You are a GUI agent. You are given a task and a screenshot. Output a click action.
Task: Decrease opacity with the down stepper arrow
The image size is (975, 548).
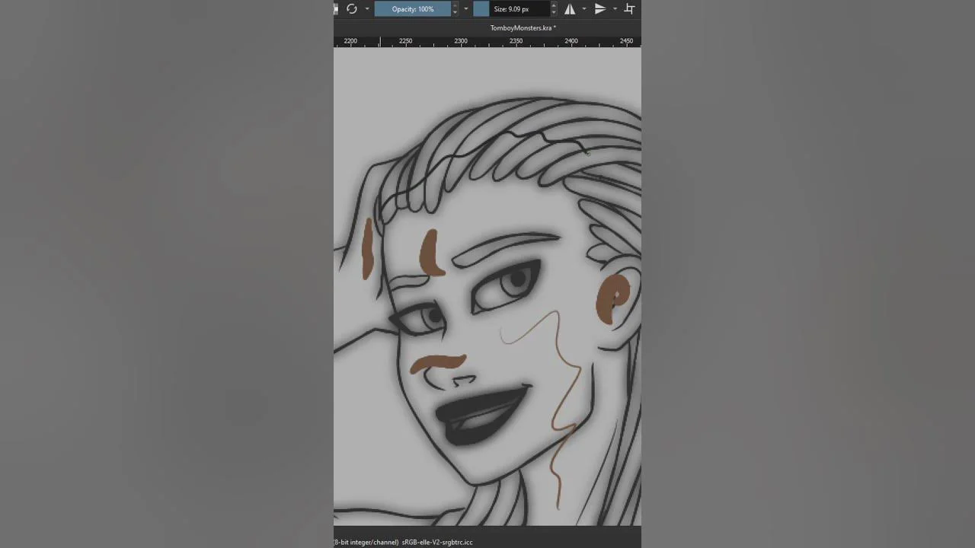(455, 13)
